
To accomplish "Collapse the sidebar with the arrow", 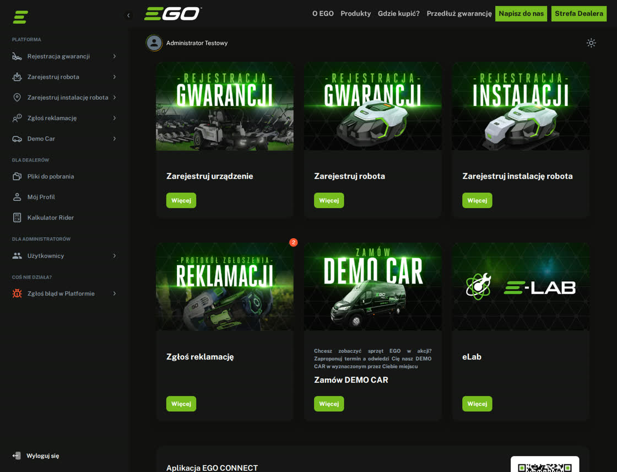I will coord(128,16).
